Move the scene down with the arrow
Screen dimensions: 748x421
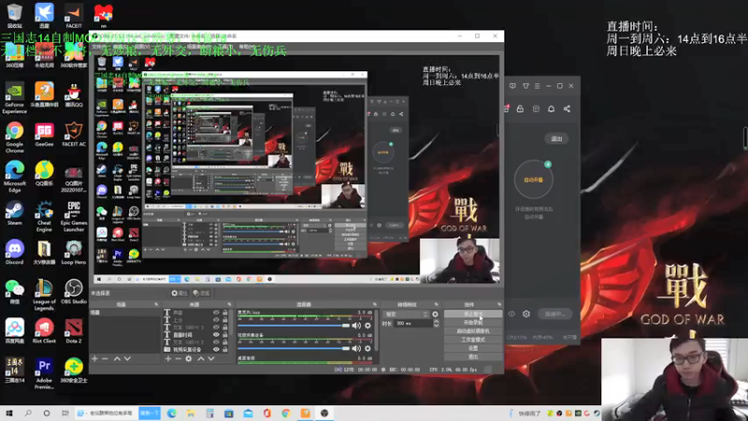click(127, 358)
